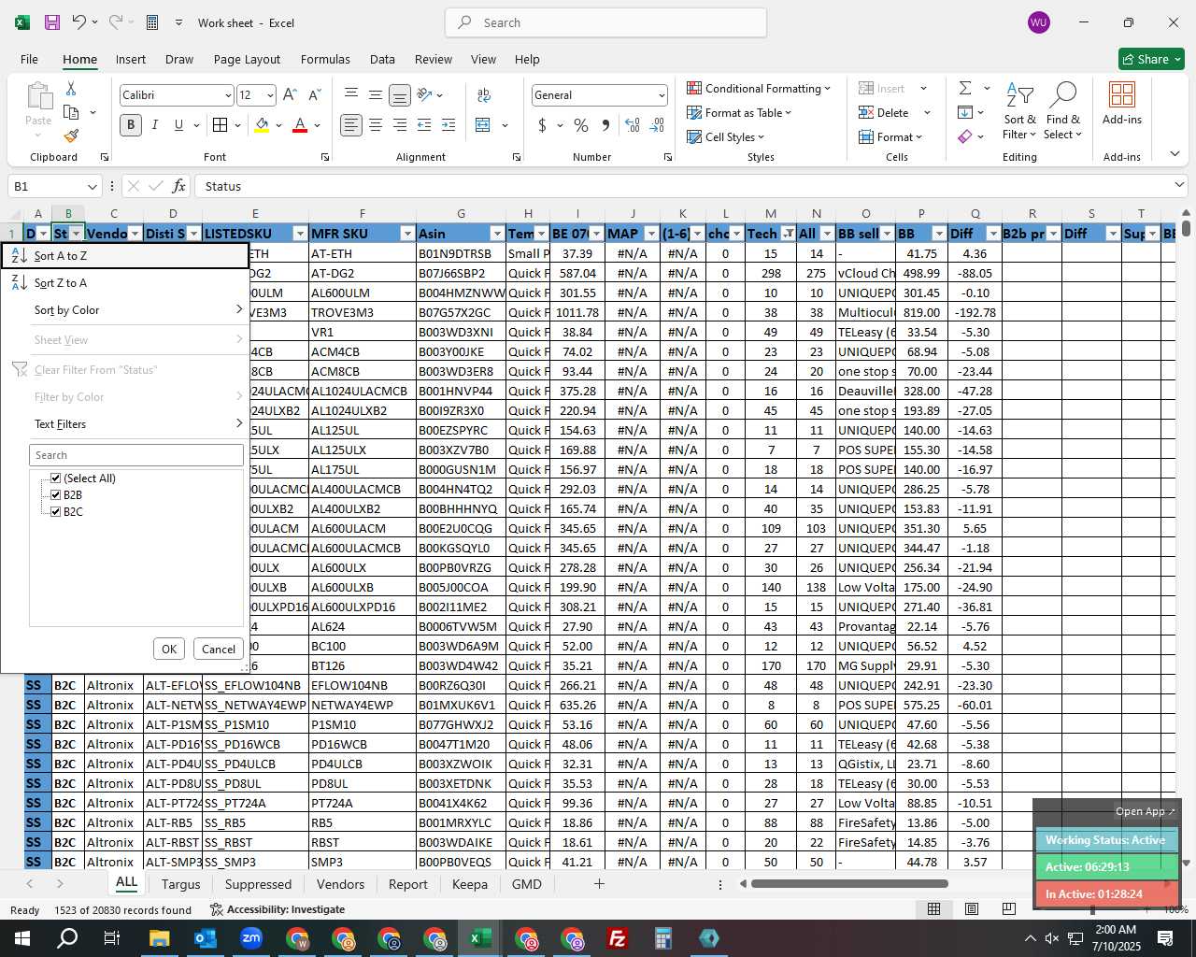Add a new sheet with plus button
Screen dimensions: 1196x957
click(599, 884)
